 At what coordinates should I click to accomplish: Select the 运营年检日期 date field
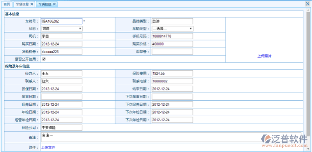coord(62,120)
